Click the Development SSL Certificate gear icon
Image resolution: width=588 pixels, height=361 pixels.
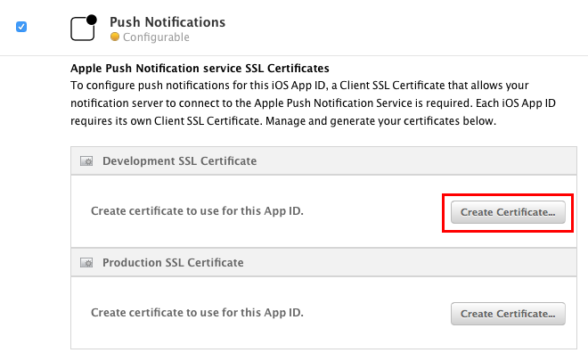86,161
